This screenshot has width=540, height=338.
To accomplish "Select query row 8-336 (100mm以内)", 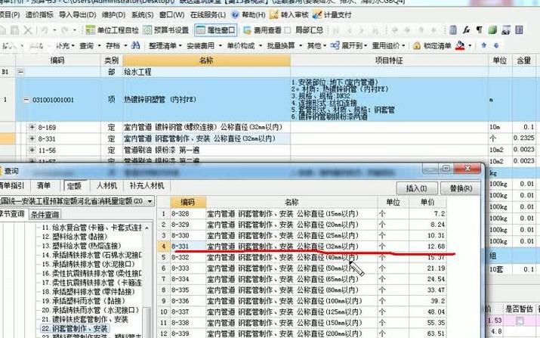I will 301,301.
